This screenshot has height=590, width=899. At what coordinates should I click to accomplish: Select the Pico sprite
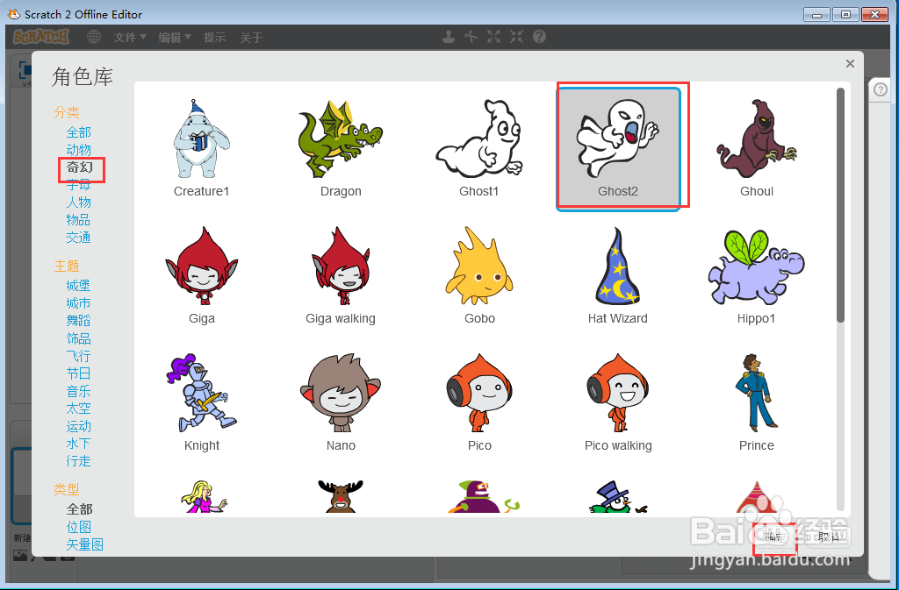pyautogui.click(x=479, y=402)
